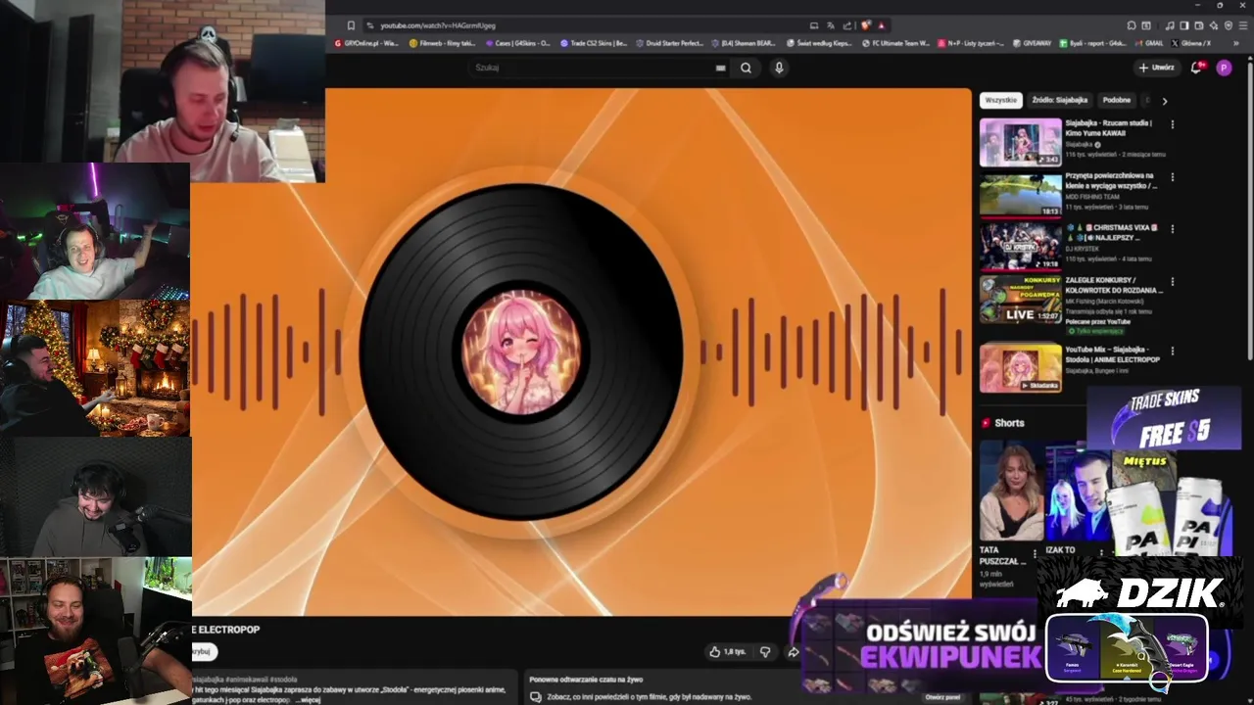Open the Druid Starter Perfect bookmark

[670, 43]
